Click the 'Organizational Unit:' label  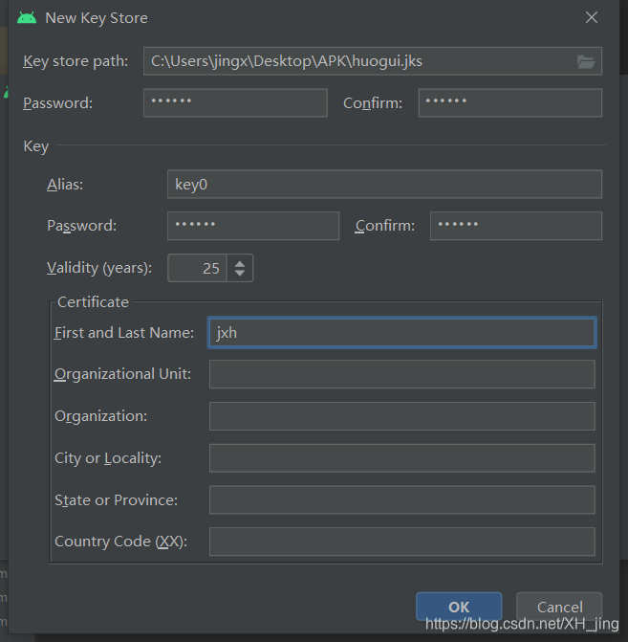[x=122, y=374]
